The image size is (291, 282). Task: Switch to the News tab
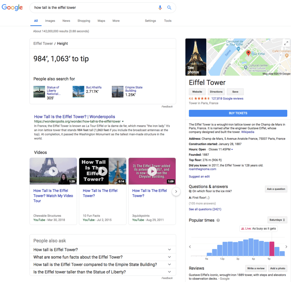tap(66, 21)
